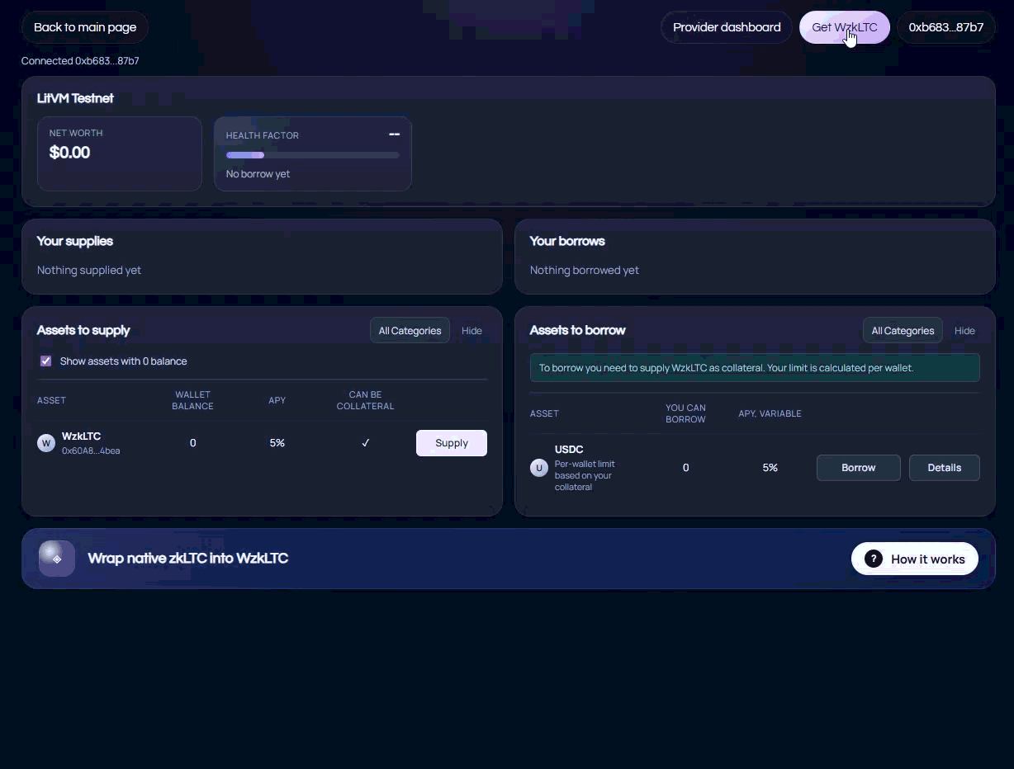Open wallet address 0xb683...87b7 menu

point(945,27)
